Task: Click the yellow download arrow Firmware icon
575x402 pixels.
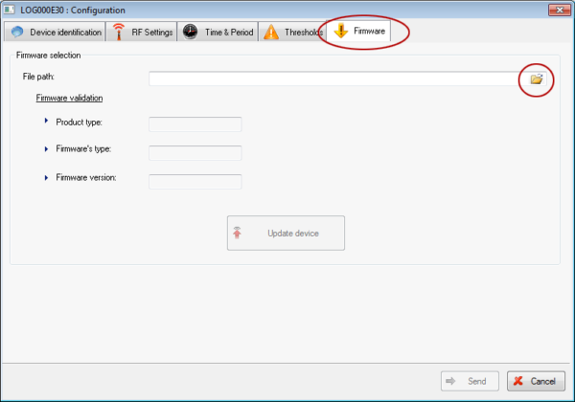Action: tap(341, 31)
